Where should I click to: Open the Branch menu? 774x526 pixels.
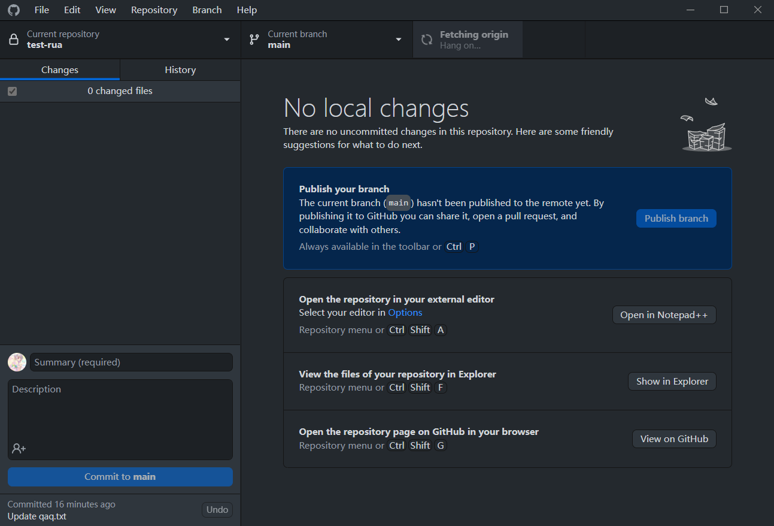coord(207,10)
